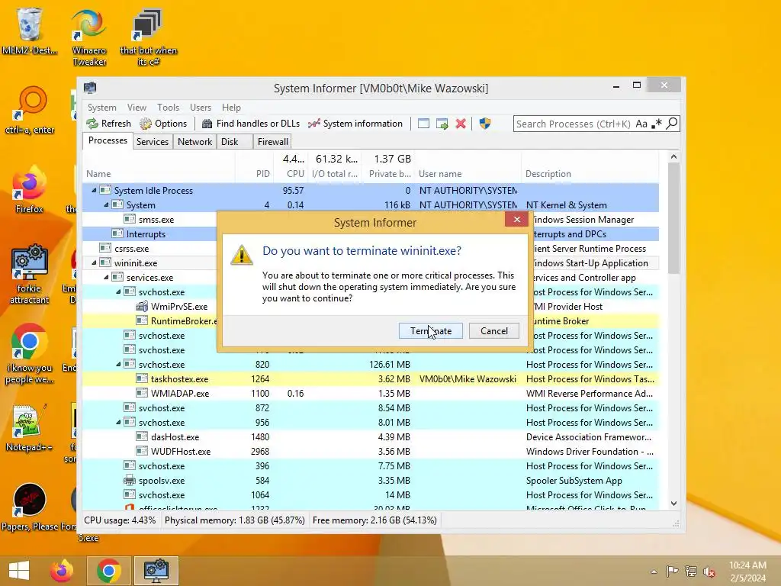Viewport: 781px width, 586px height.
Task: Click the Firefox desktop shortcut
Action: click(x=29, y=190)
